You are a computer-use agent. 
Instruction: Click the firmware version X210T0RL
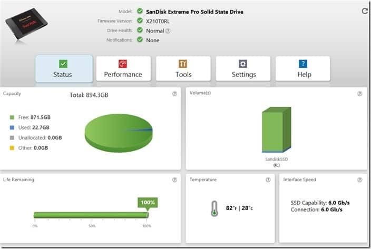(x=158, y=21)
